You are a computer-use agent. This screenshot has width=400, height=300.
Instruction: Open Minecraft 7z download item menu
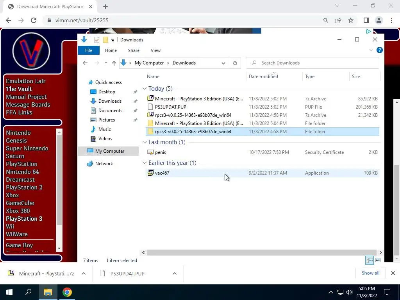point(84,273)
